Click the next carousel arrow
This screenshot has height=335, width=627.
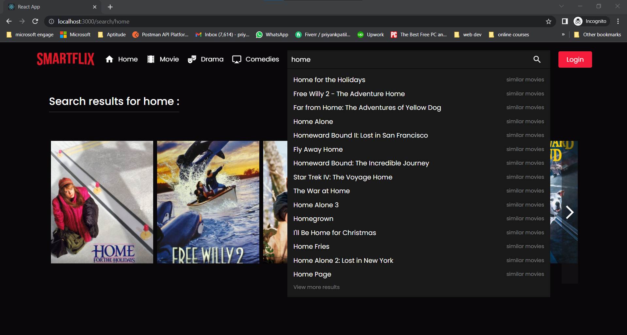click(x=570, y=212)
